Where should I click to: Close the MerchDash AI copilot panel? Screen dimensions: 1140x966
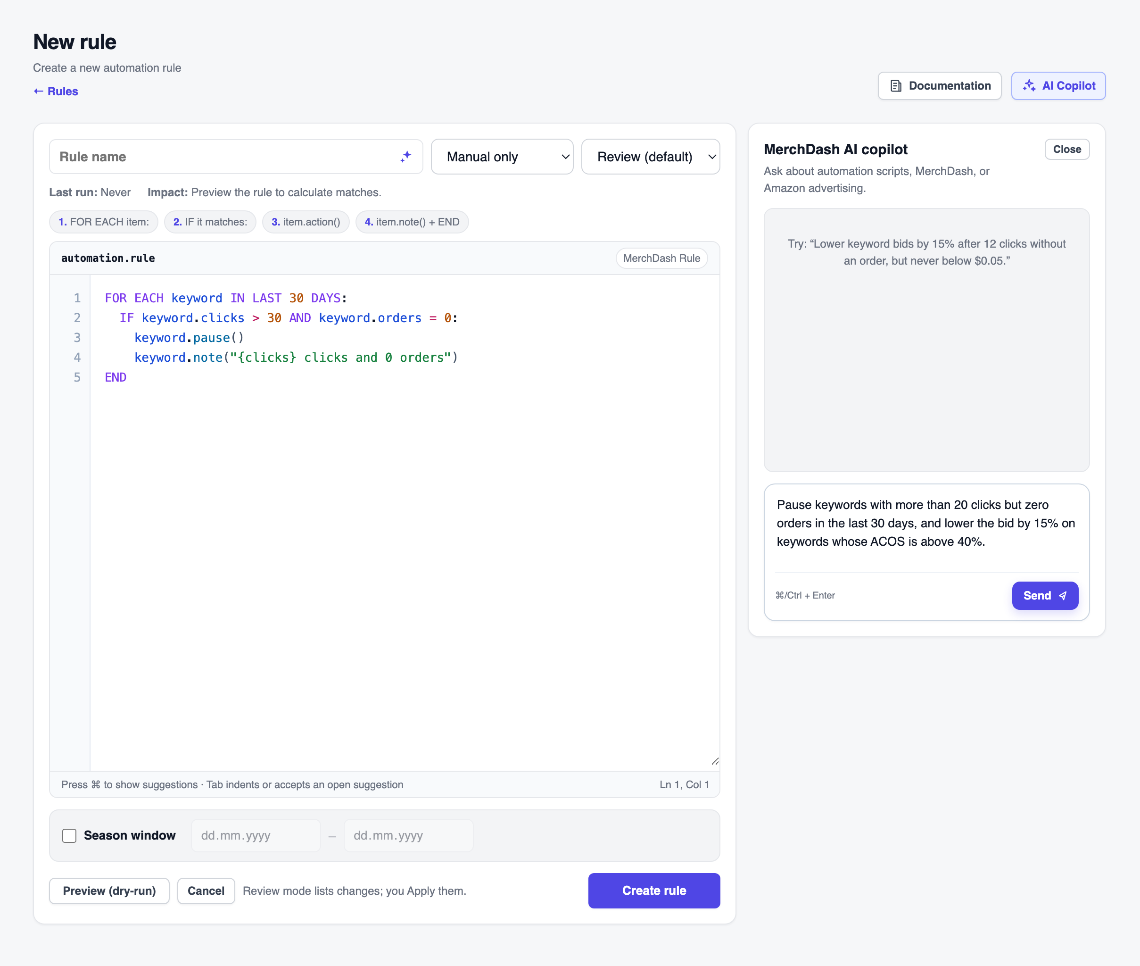click(x=1066, y=150)
